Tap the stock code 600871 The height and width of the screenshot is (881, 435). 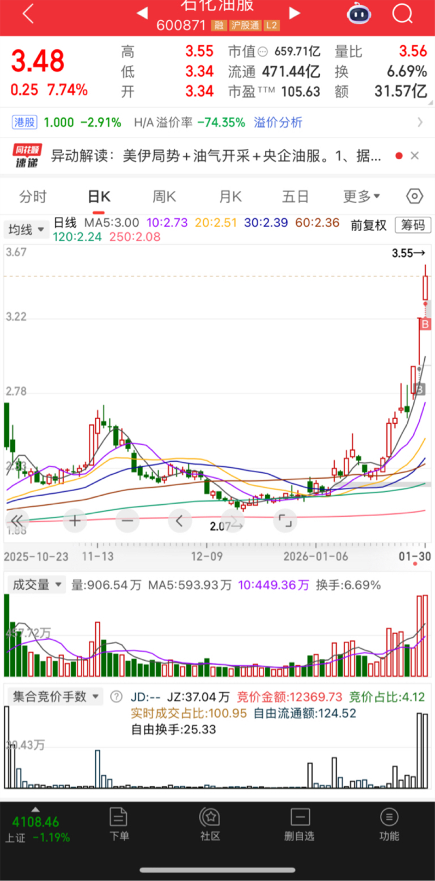pyautogui.click(x=181, y=26)
